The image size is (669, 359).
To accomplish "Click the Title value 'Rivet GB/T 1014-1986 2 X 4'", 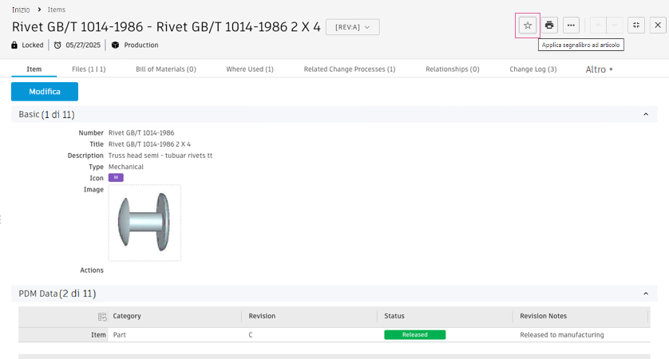I will 149,144.
